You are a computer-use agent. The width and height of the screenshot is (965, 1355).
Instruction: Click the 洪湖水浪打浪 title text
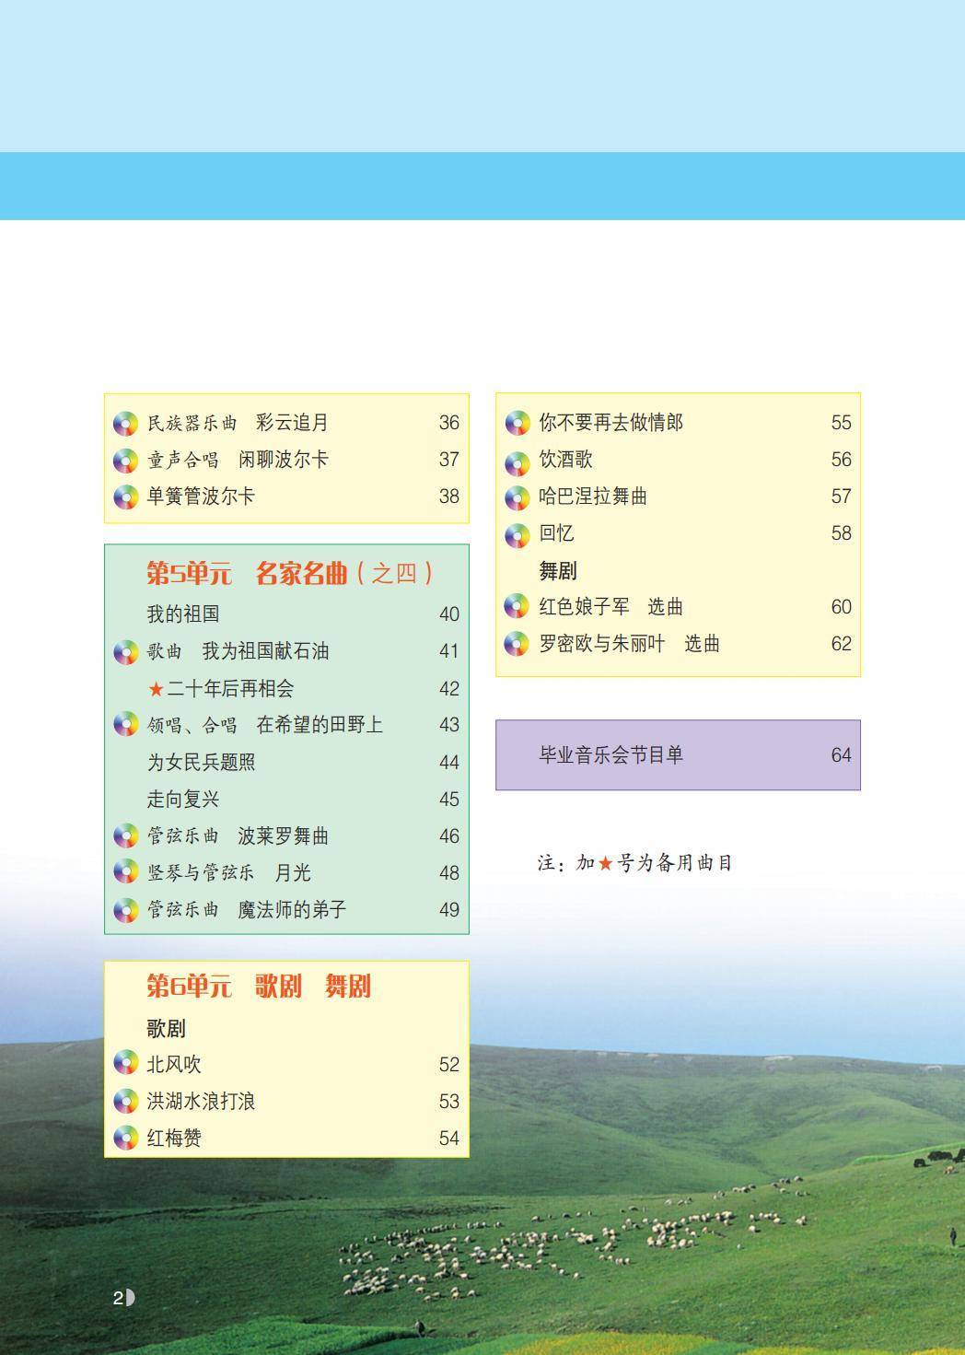(x=202, y=1102)
